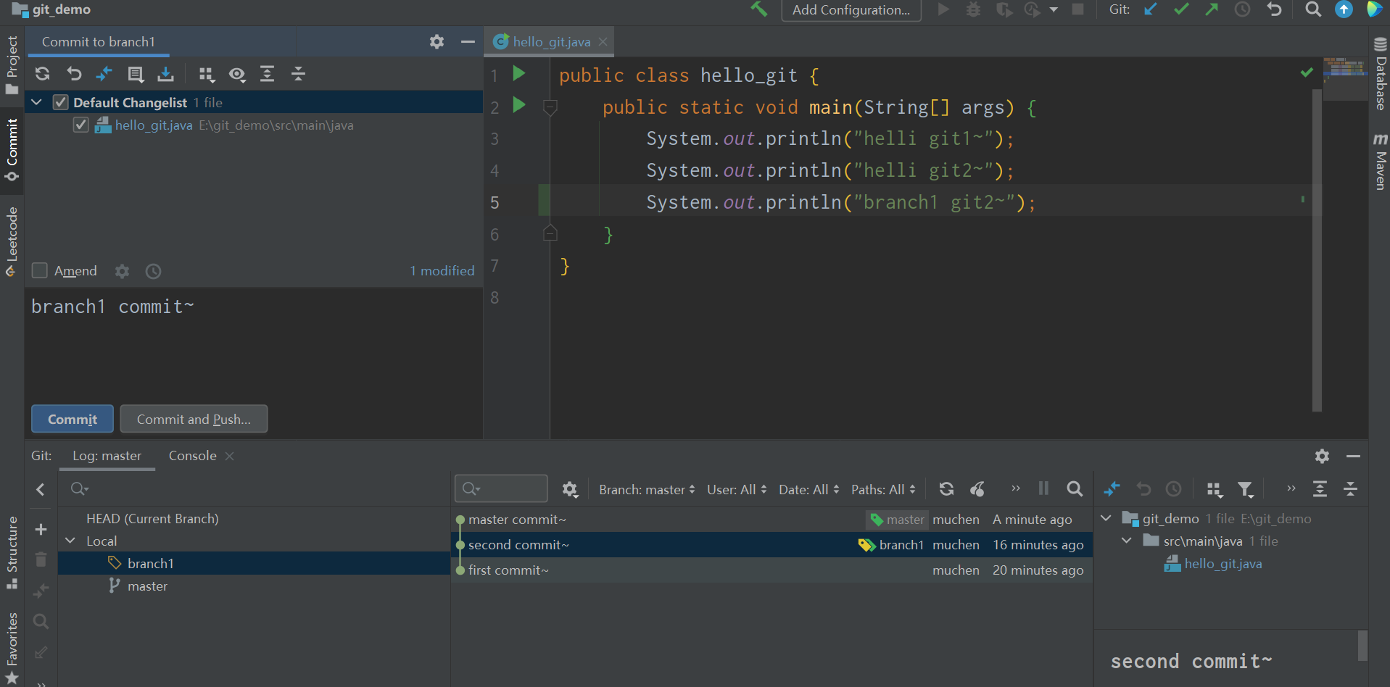The height and width of the screenshot is (687, 1390).
Task: Run class from line 1 gutter arrow
Action: pyautogui.click(x=519, y=73)
